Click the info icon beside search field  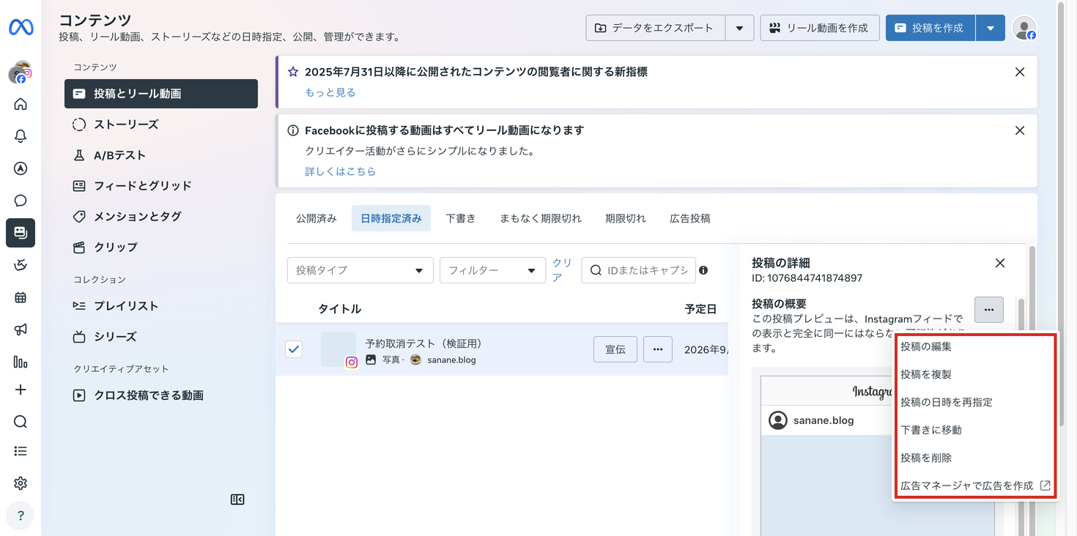pyautogui.click(x=703, y=270)
